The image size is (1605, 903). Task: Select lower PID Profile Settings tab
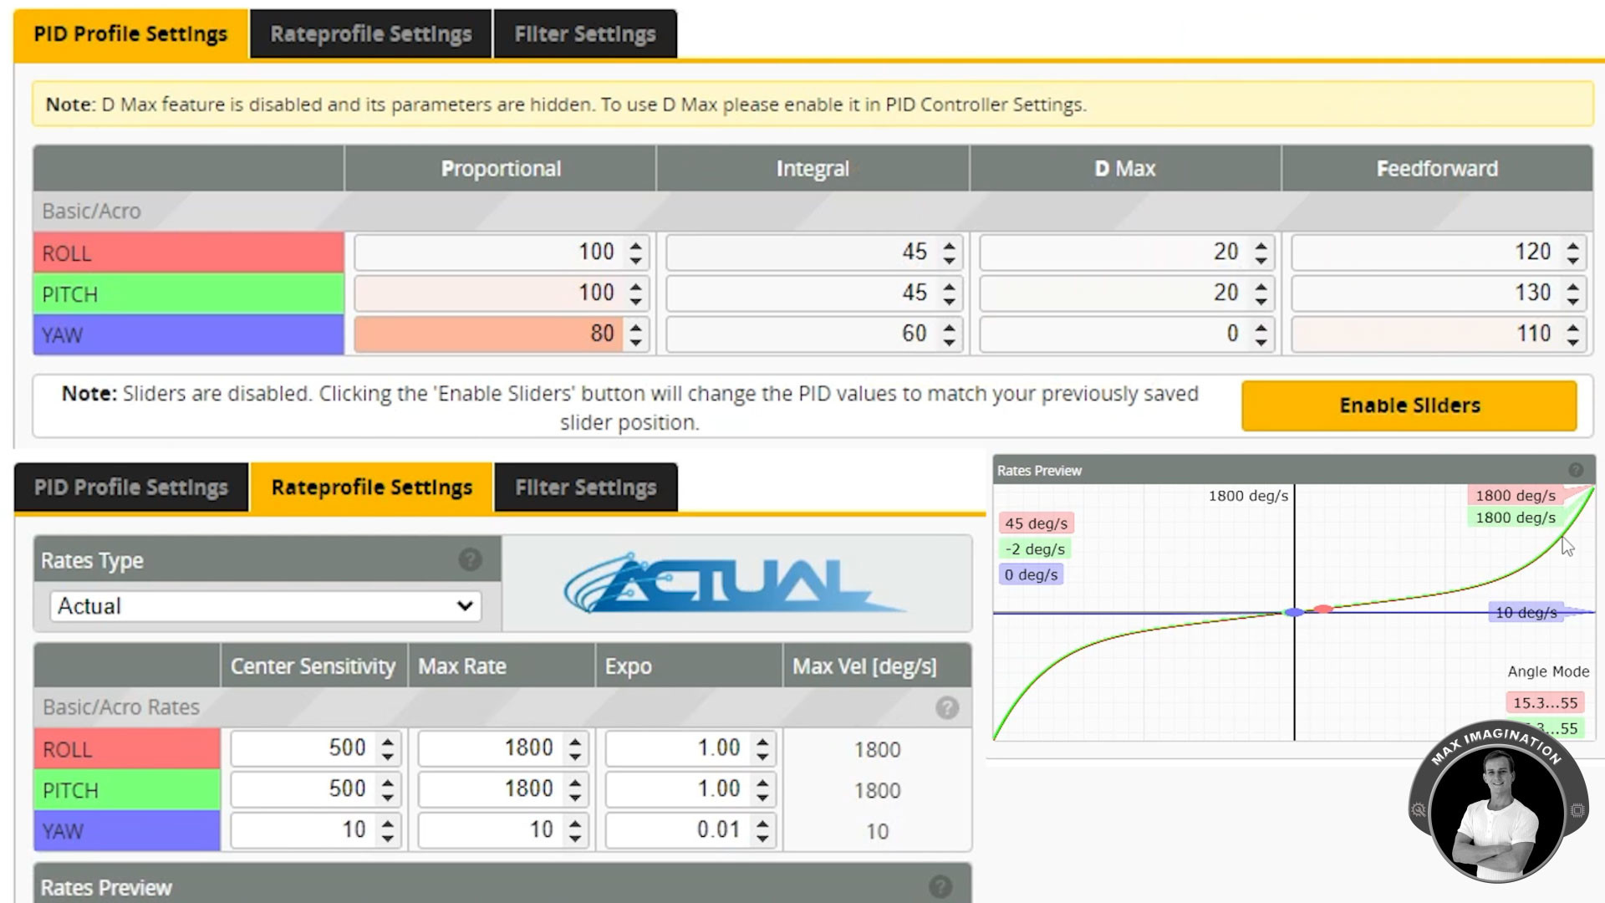pos(131,487)
